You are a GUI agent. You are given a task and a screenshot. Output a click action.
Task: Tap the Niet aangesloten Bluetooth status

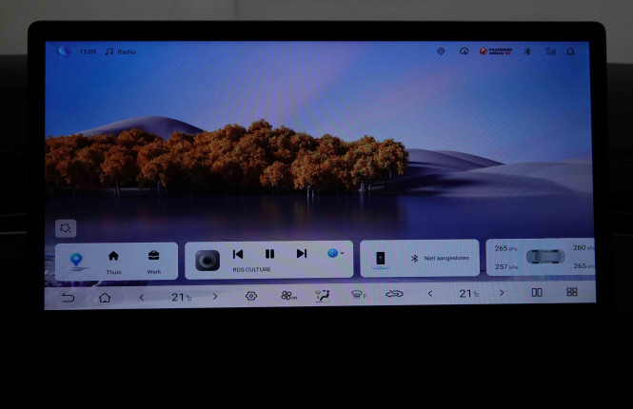[440, 258]
